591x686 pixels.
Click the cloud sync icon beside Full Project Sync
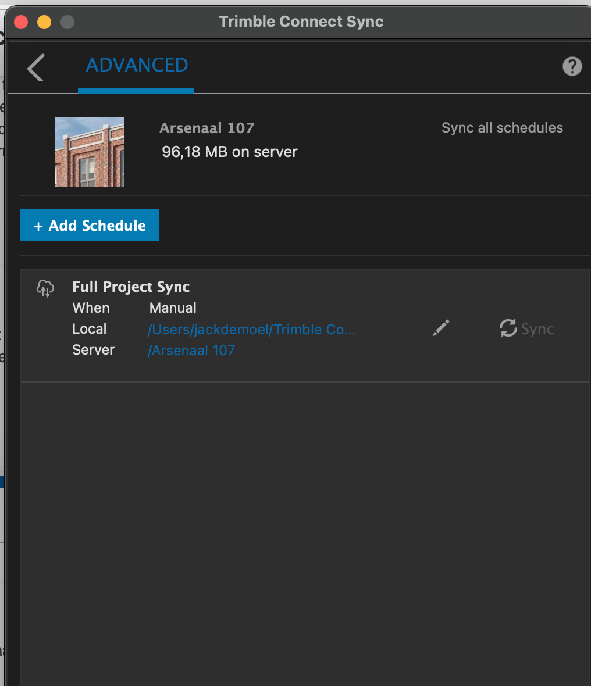(45, 288)
